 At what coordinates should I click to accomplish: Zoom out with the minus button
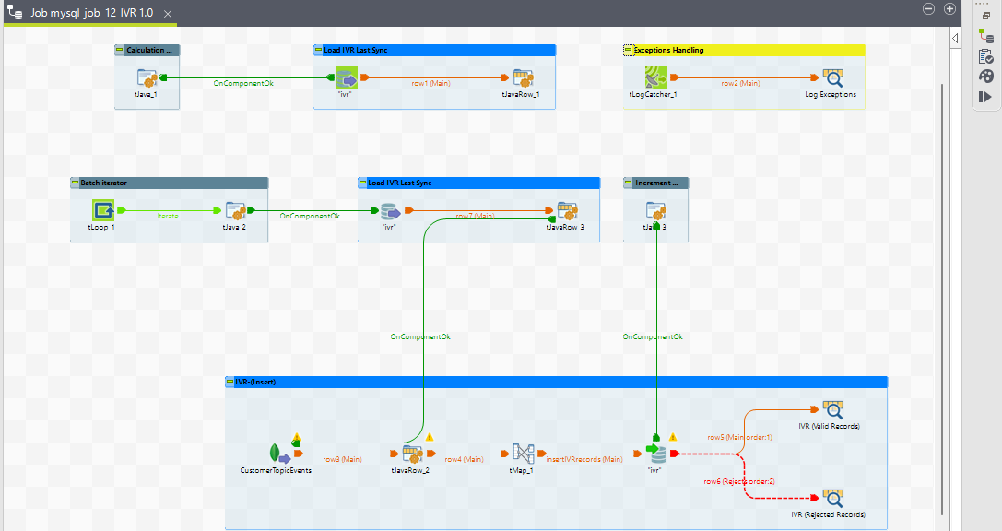[928, 8]
